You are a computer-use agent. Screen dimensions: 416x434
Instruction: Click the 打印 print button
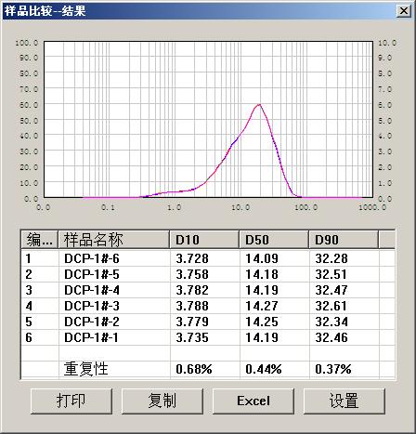click(x=71, y=401)
